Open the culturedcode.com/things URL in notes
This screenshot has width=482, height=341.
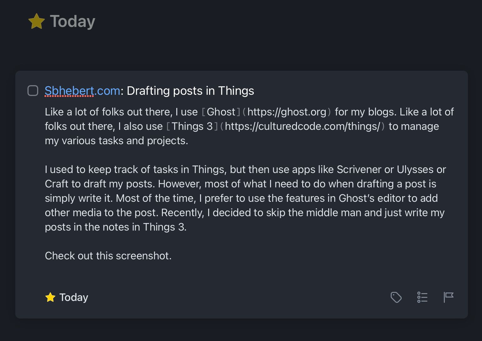coord(302,126)
